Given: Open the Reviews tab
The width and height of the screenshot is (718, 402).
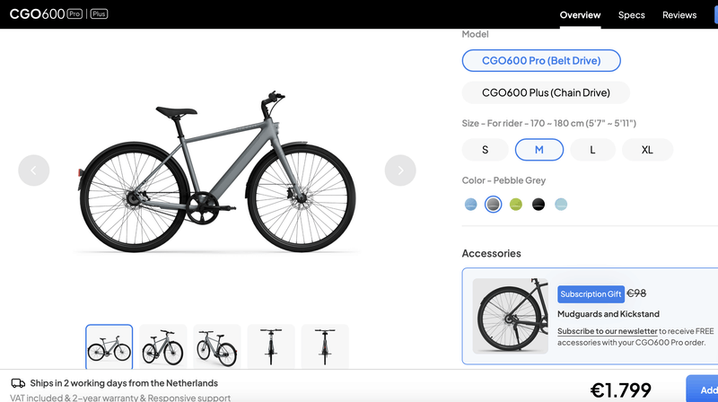Looking at the screenshot, I should (x=679, y=15).
